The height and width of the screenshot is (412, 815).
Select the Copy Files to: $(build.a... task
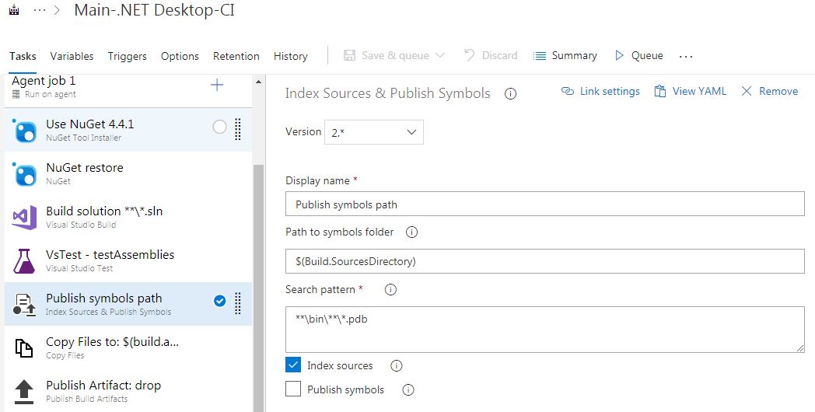click(x=128, y=348)
